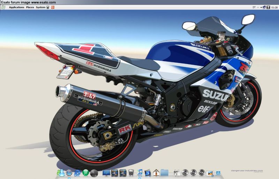Click the round power button in dock
279x179 pixels.
pos(202,172)
